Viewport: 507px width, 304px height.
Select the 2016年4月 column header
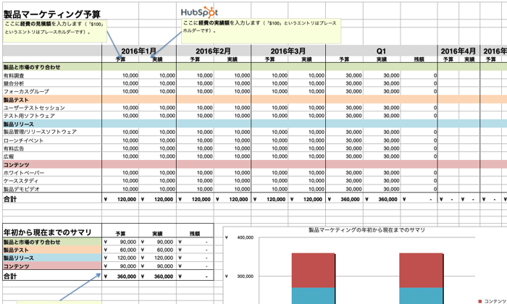pos(458,51)
